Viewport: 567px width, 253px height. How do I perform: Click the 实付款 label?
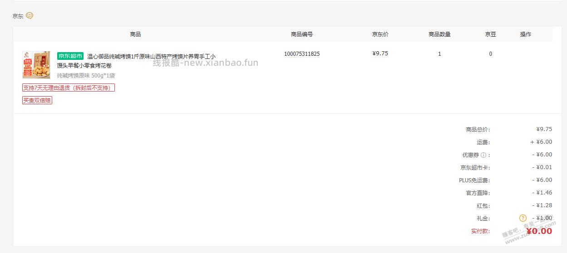point(481,231)
